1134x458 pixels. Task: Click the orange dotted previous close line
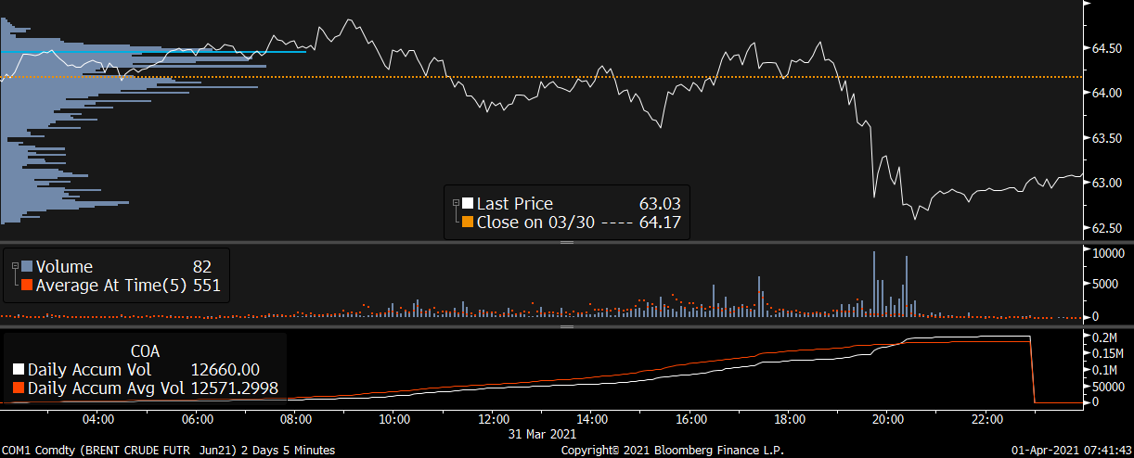point(541,77)
